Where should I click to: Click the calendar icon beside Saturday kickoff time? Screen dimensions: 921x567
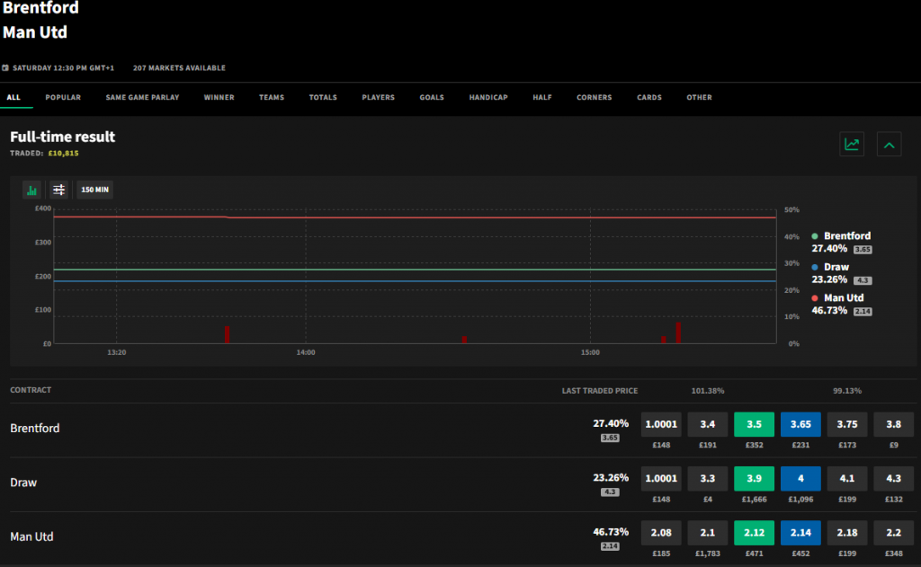[5, 67]
